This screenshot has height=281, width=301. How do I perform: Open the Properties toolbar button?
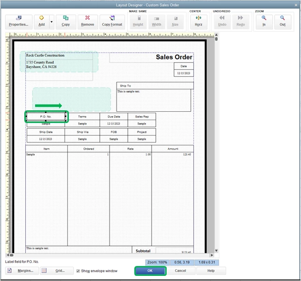[19, 22]
